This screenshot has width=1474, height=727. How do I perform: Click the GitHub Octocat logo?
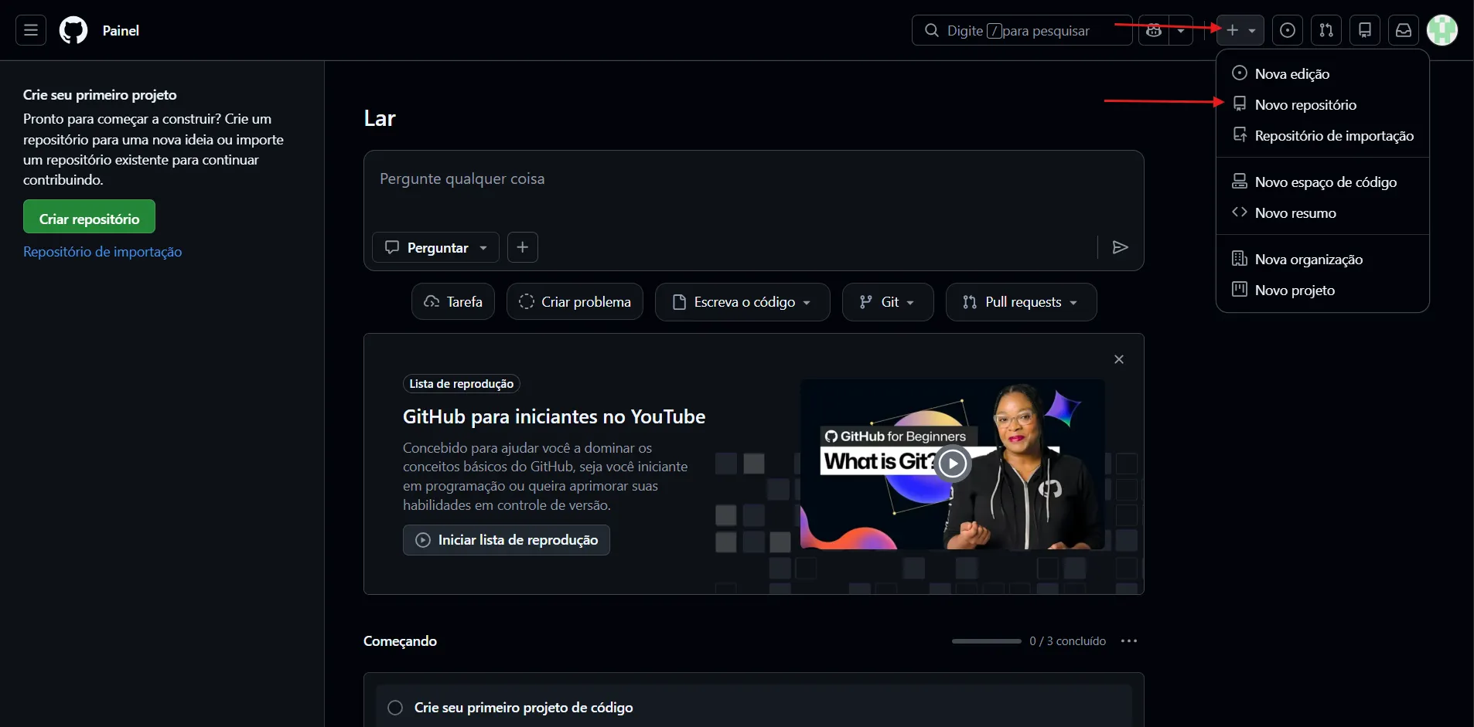point(73,30)
